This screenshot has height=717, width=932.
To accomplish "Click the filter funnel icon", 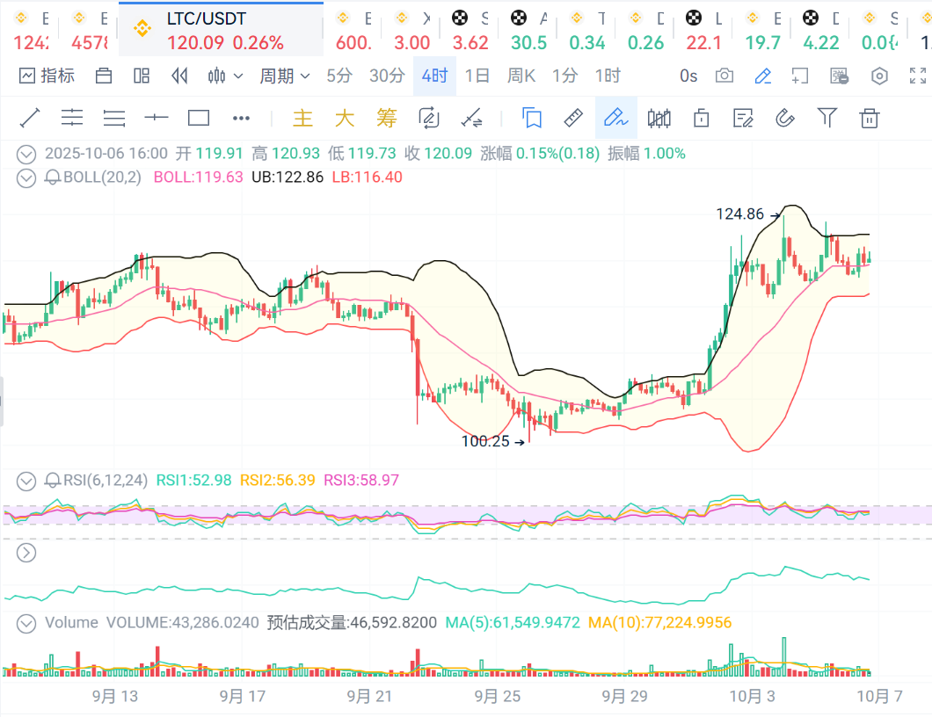I will click(826, 118).
